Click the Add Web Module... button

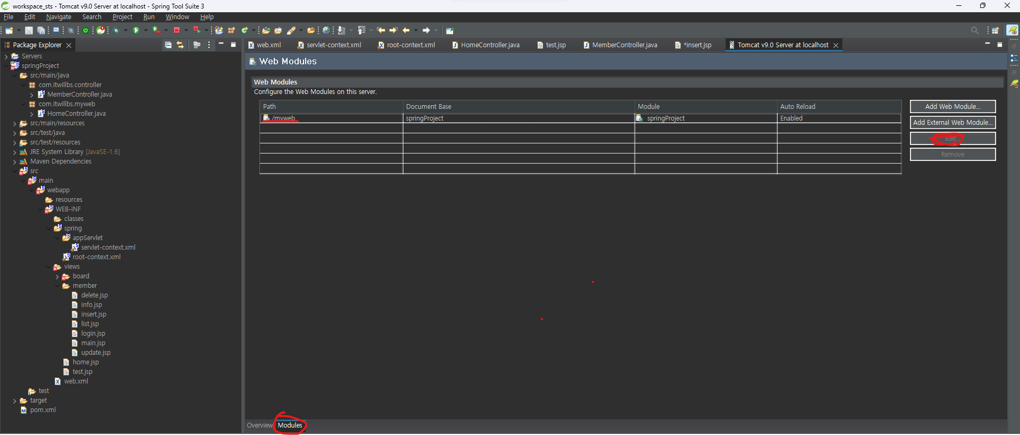click(952, 107)
